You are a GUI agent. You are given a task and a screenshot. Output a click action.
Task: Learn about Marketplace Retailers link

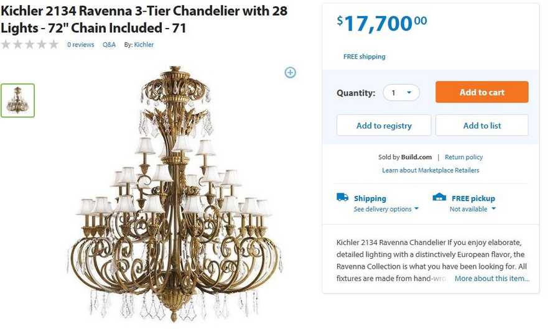(431, 170)
